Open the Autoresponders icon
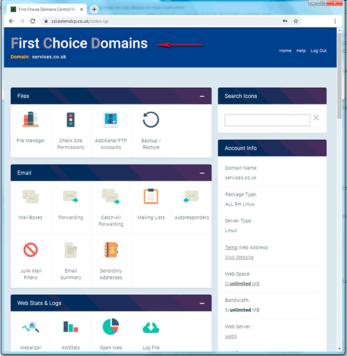 191,196
